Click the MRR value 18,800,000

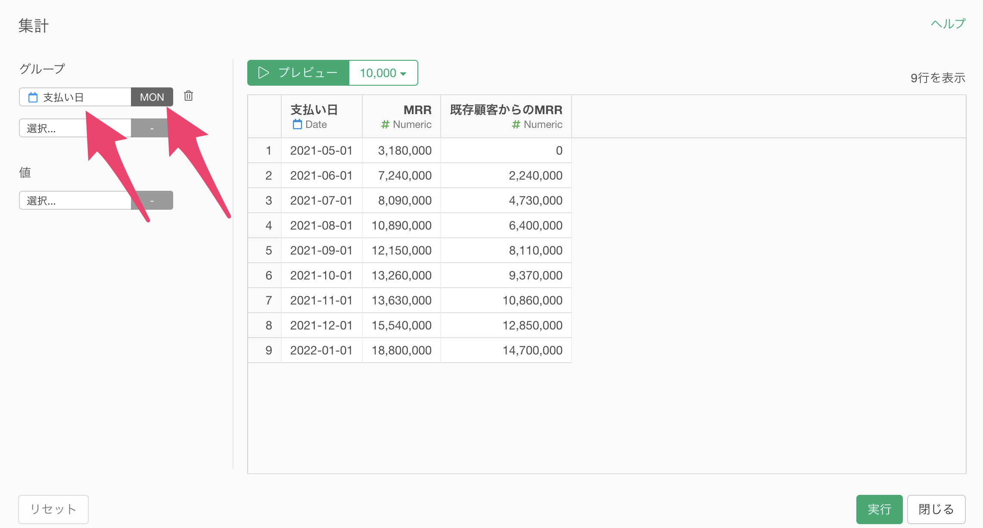tap(401, 350)
